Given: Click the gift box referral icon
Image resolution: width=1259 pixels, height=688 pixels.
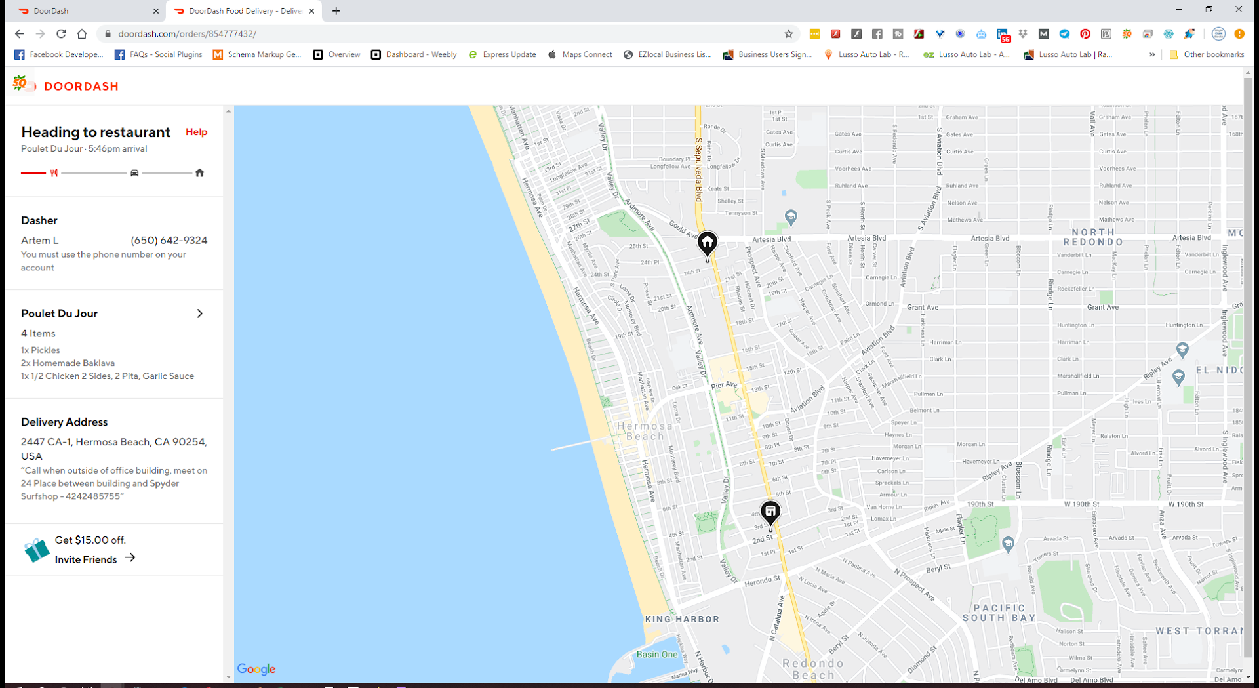Looking at the screenshot, I should click(x=37, y=550).
